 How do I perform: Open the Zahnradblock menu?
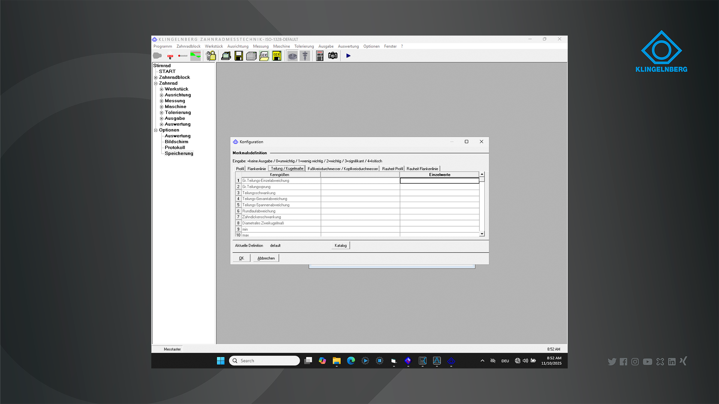(188, 46)
